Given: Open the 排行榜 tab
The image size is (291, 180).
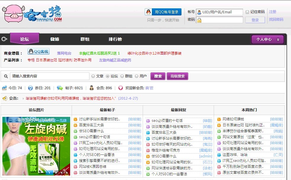Looking at the screenshot, I should (x=115, y=39).
